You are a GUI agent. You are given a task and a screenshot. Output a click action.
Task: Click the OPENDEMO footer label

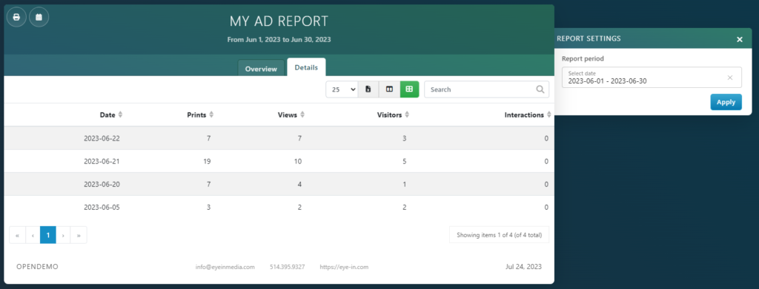[37, 266]
